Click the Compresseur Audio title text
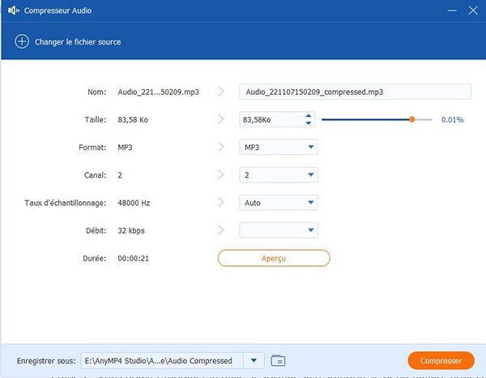This screenshot has height=378, width=486. [x=58, y=11]
